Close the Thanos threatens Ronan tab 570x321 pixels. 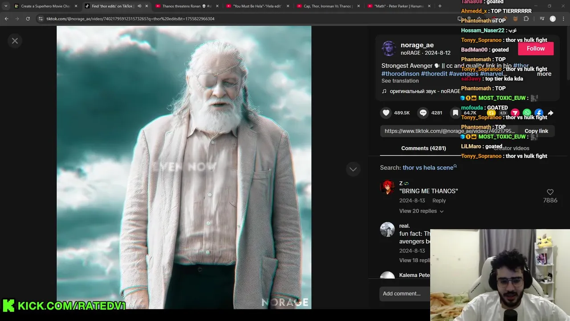pos(217,6)
